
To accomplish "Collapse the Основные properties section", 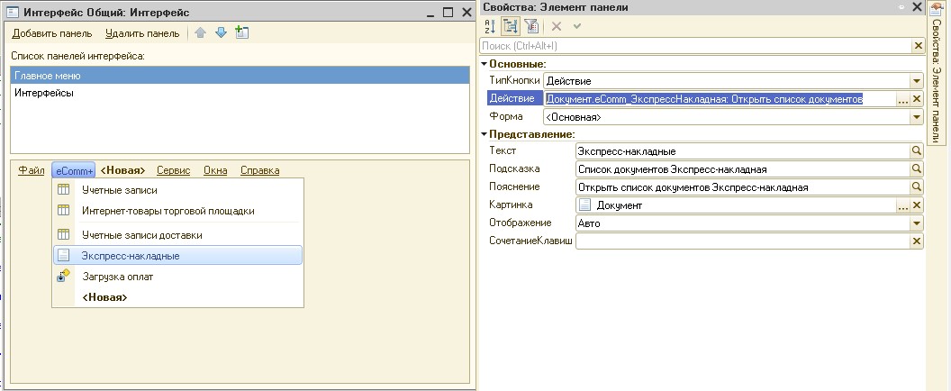I will click(485, 64).
